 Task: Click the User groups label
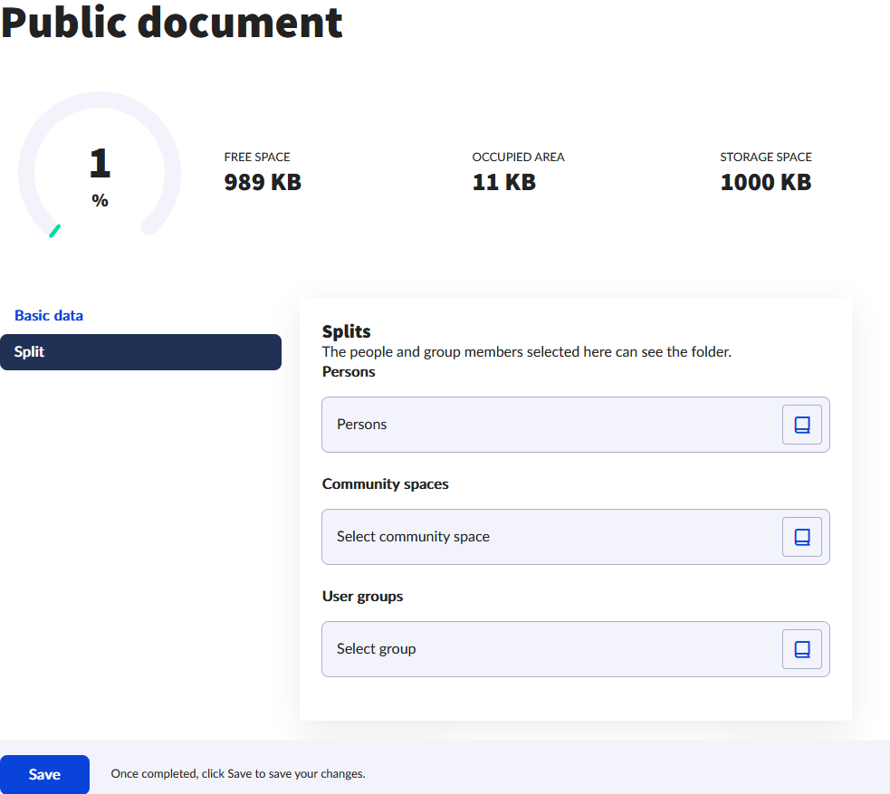(x=363, y=597)
